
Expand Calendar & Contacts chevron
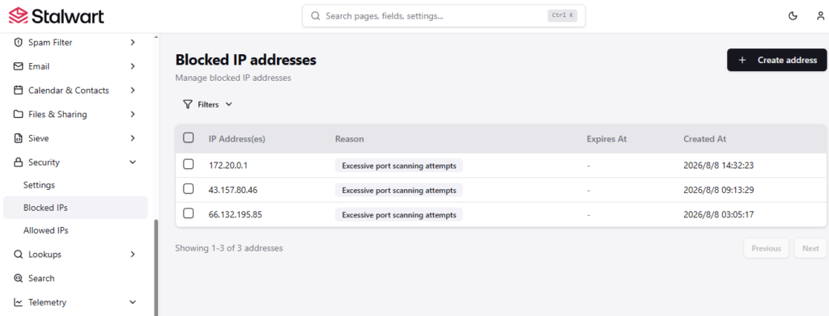tap(133, 91)
